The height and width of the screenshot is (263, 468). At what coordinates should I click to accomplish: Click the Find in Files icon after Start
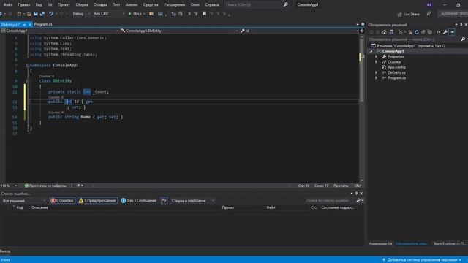(151, 14)
